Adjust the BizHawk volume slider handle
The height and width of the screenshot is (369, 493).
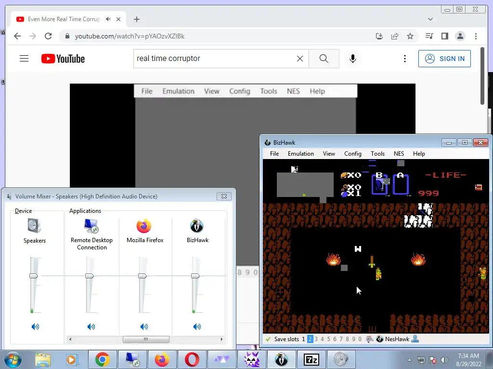coord(195,276)
